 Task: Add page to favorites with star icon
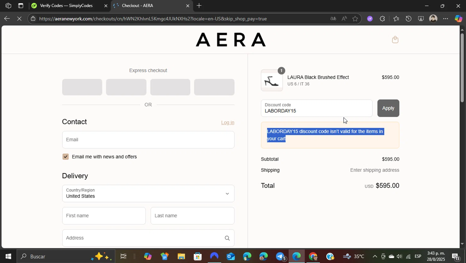[x=355, y=19]
